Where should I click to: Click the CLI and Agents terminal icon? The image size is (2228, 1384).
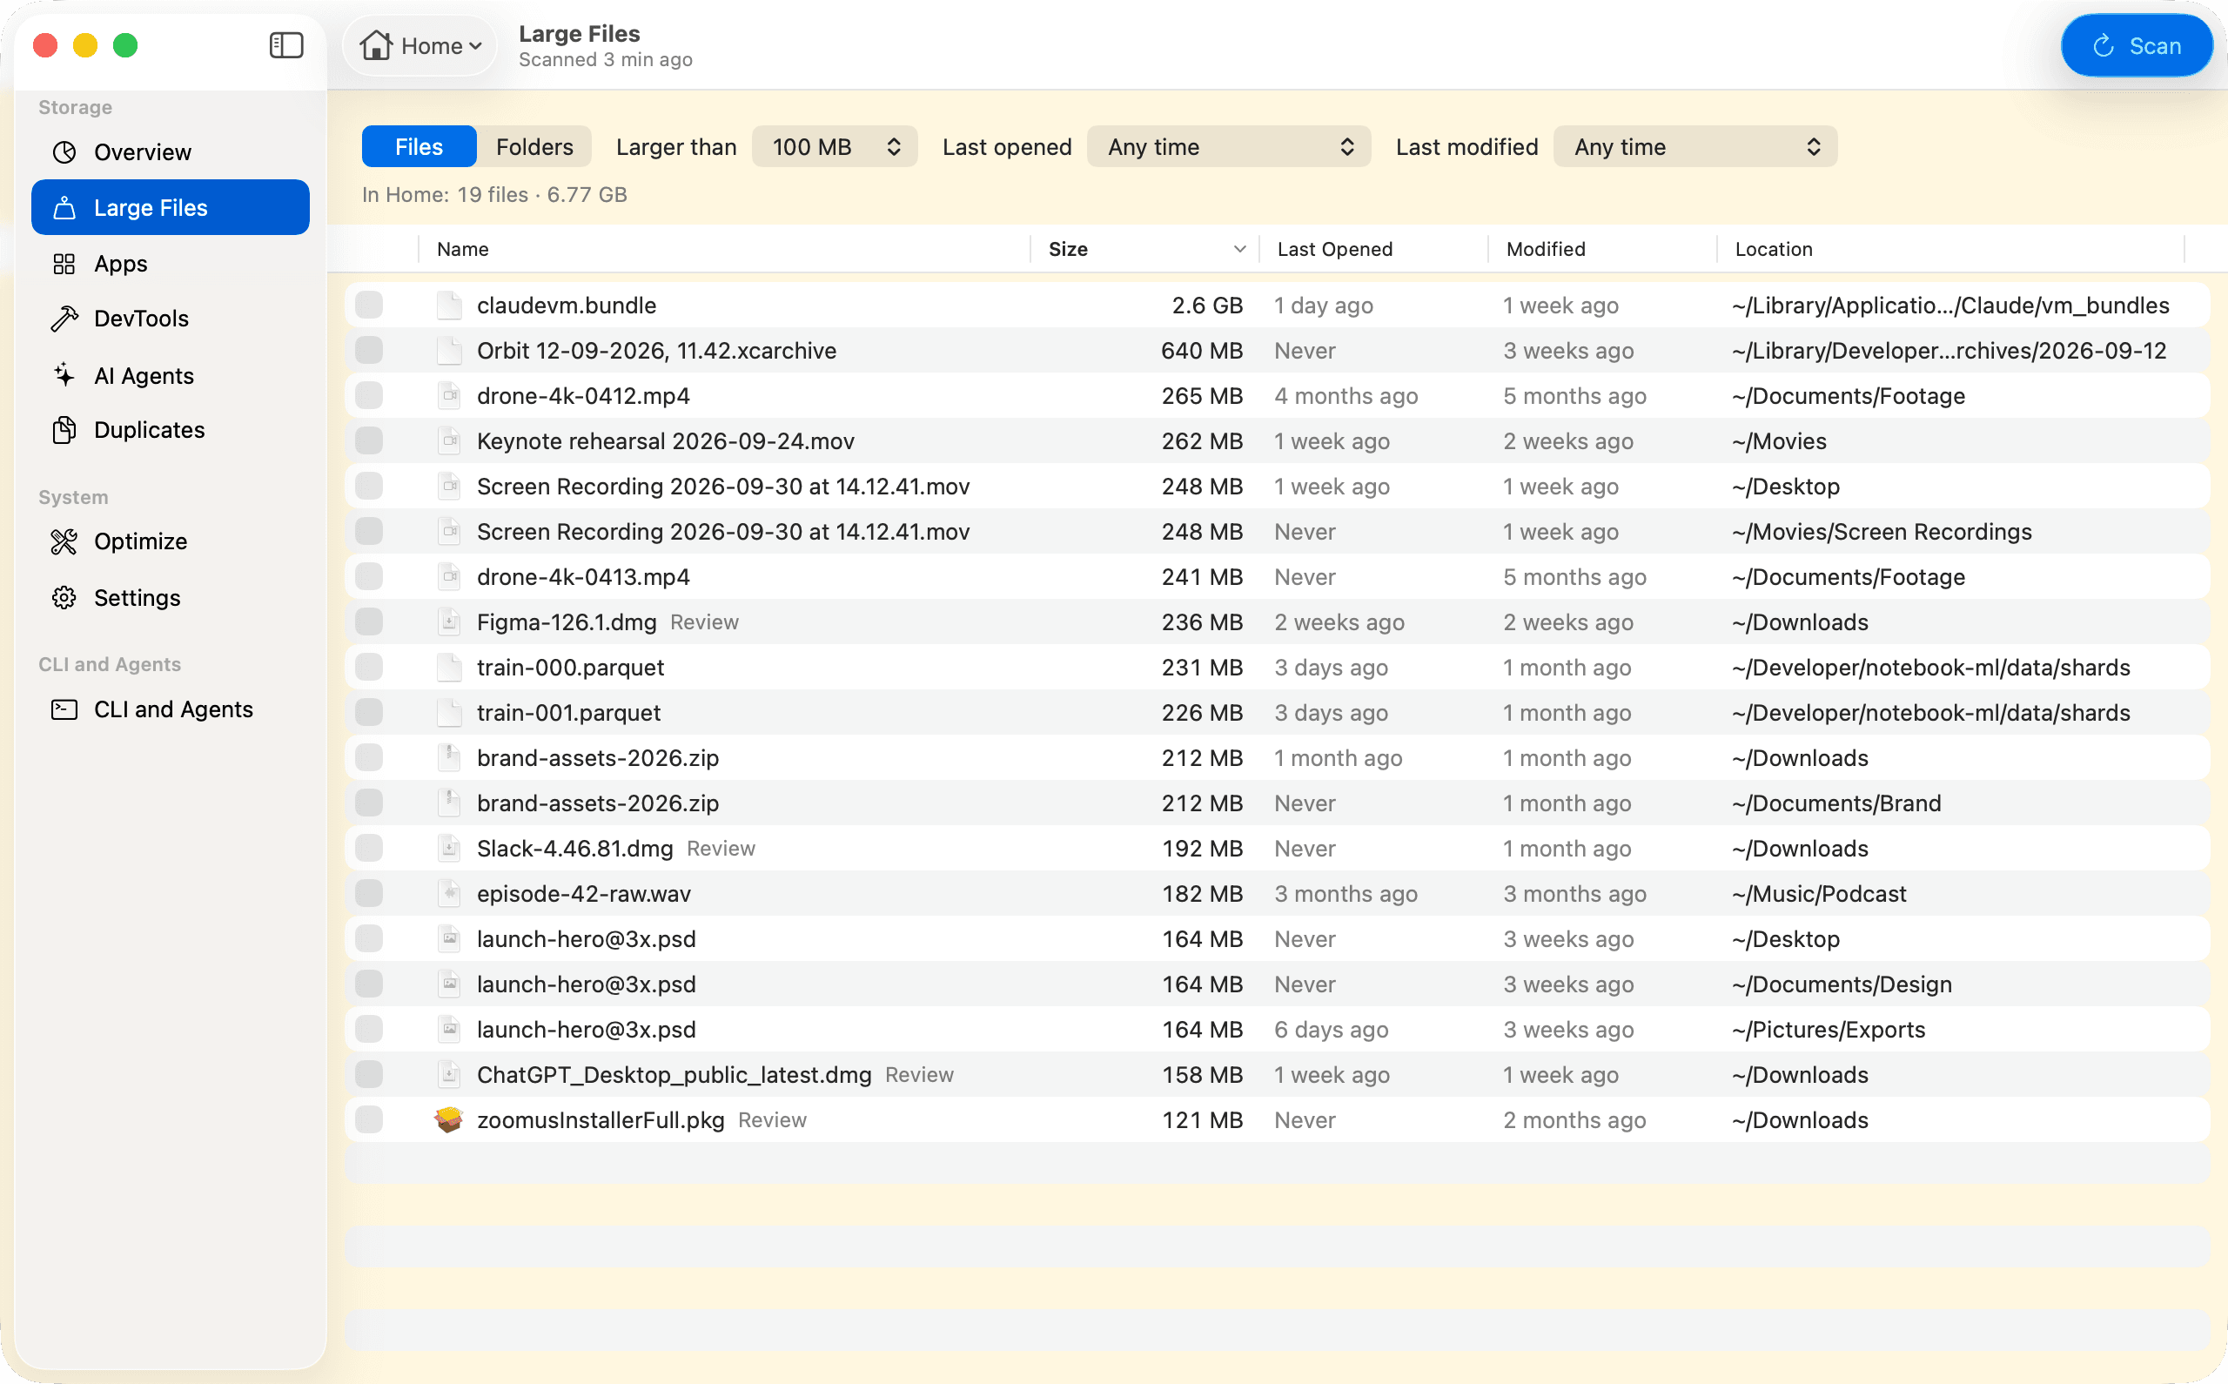tap(64, 709)
